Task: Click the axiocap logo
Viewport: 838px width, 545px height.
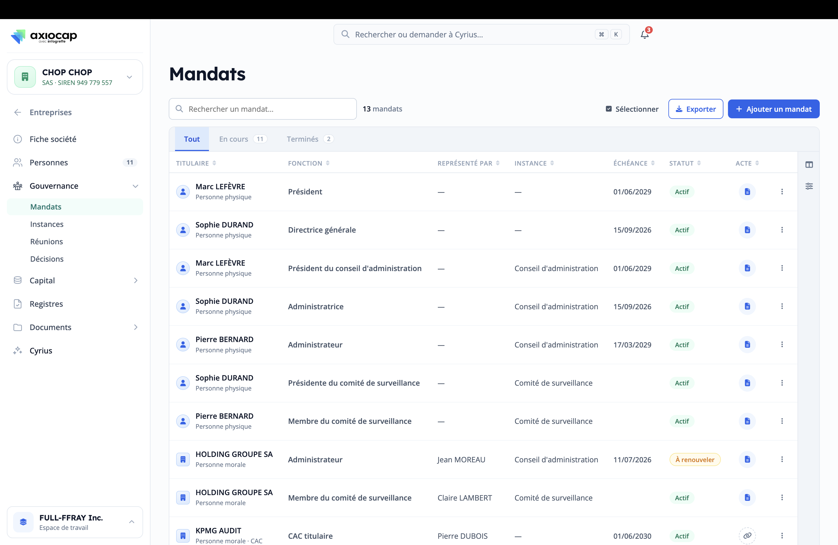Action: click(44, 36)
